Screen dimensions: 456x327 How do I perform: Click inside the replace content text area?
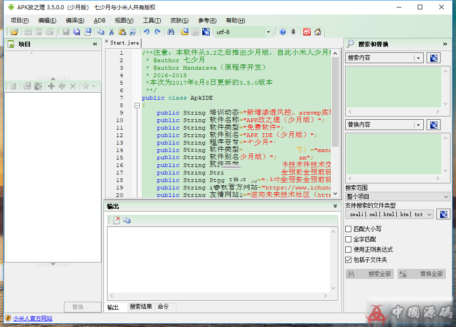pyautogui.click(x=393, y=154)
